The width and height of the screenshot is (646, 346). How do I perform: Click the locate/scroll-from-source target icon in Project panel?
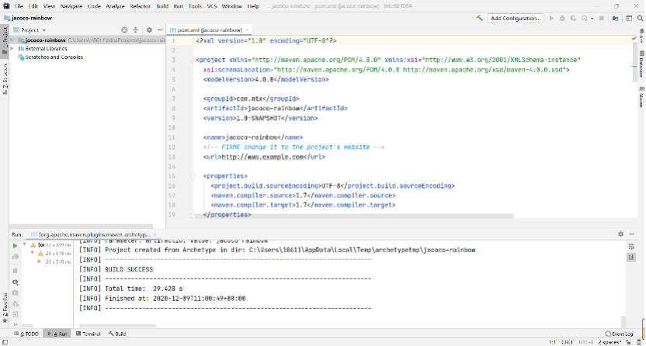point(126,29)
